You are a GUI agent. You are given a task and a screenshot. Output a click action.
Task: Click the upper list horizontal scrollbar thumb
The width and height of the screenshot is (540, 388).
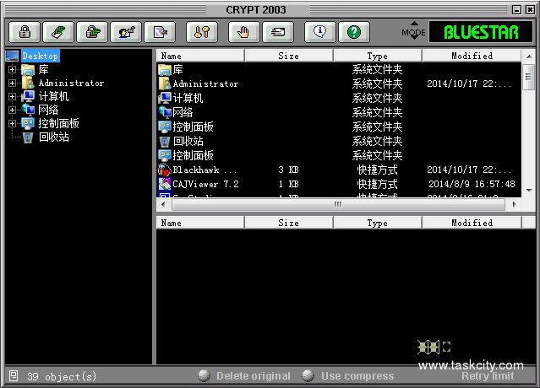pos(337,204)
